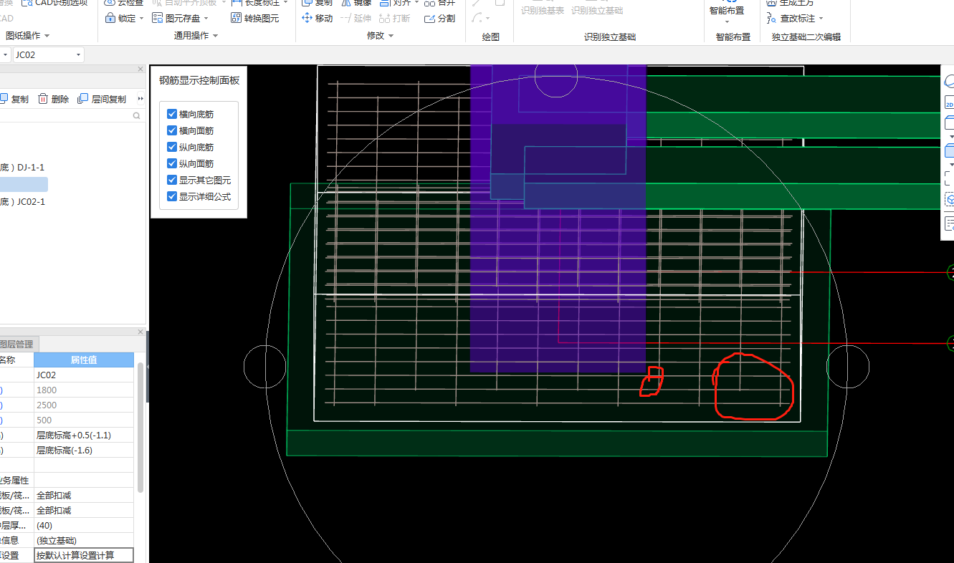954x563 pixels.
Task: Uncheck 显示其它图元 checkbox
Action: (x=171, y=180)
